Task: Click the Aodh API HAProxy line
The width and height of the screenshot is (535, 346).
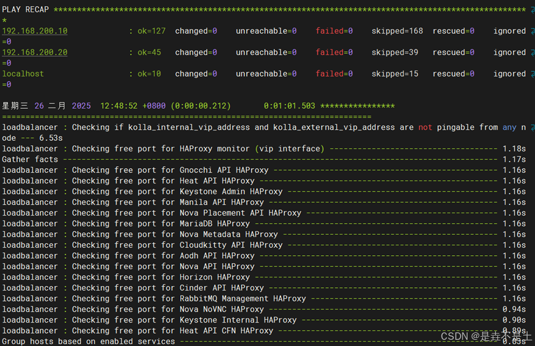Action: [264, 256]
